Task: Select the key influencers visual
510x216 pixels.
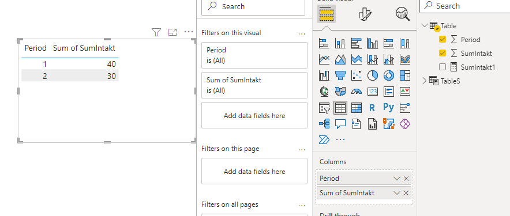Action: tap(405, 108)
